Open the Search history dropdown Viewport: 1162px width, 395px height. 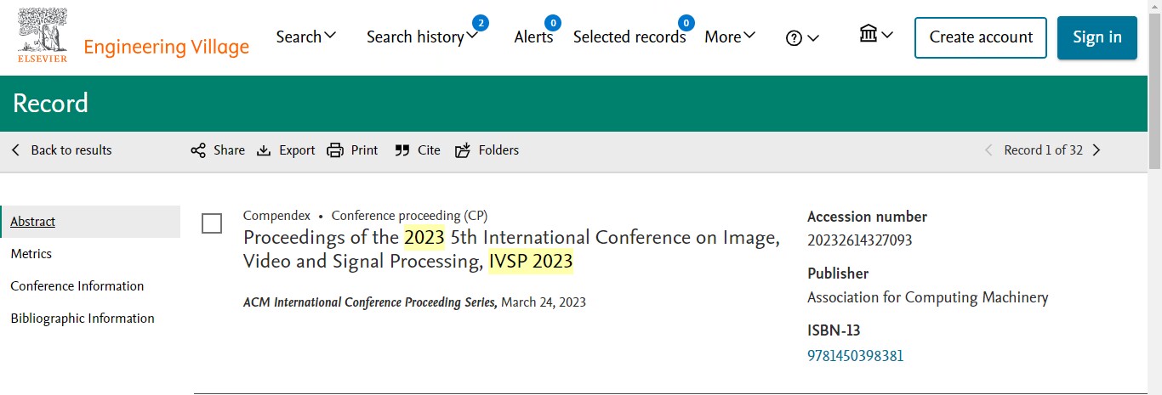pyautogui.click(x=422, y=37)
